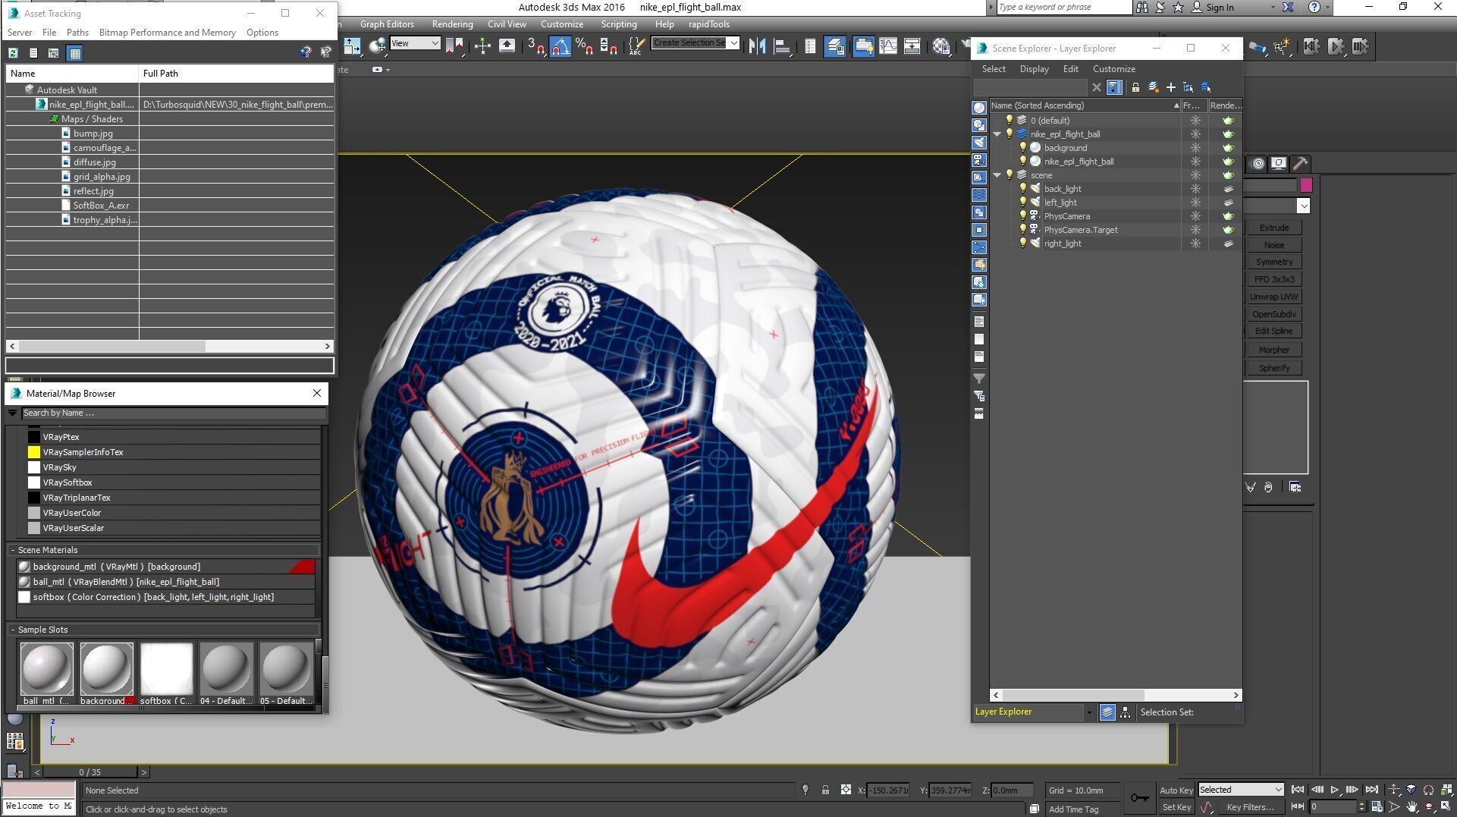Toggle Percent Snap in main toolbar
1457x817 pixels.
[584, 46]
